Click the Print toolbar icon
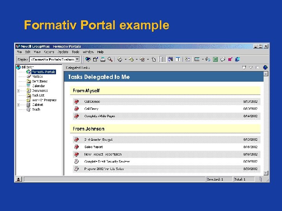 (103, 59)
